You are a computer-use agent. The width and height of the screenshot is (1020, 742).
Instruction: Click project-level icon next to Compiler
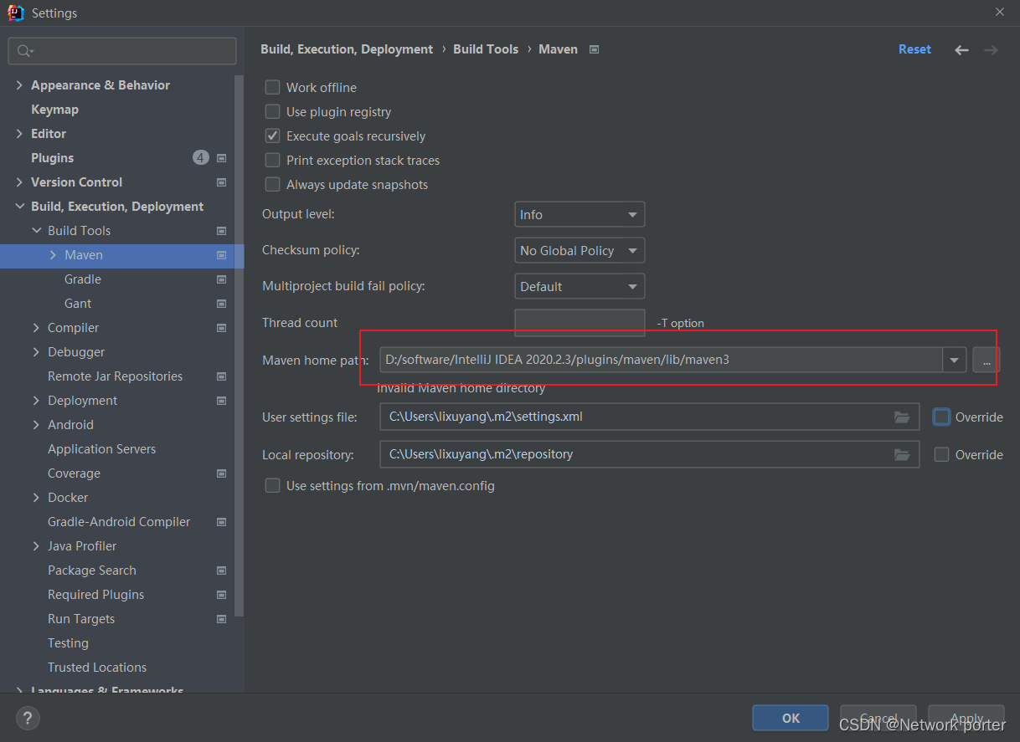point(222,328)
